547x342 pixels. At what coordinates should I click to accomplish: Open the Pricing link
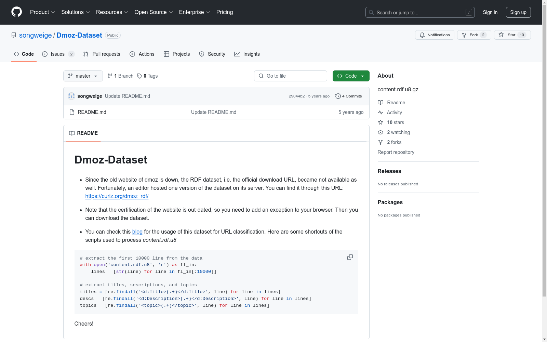click(x=225, y=12)
